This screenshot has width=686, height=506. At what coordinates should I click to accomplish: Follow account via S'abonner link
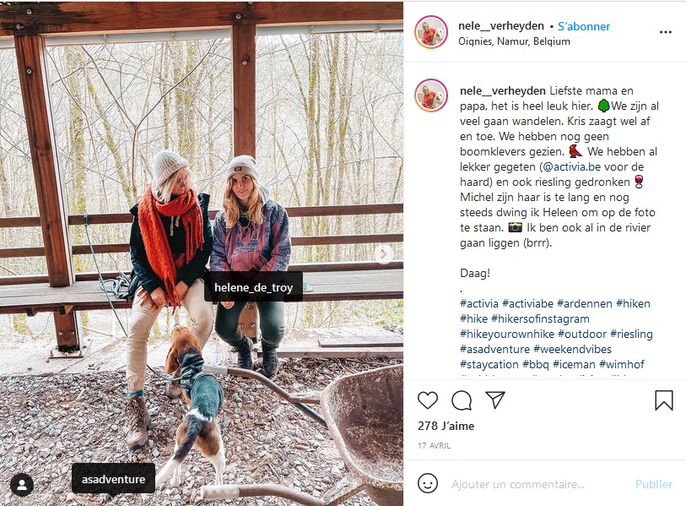coord(584,26)
